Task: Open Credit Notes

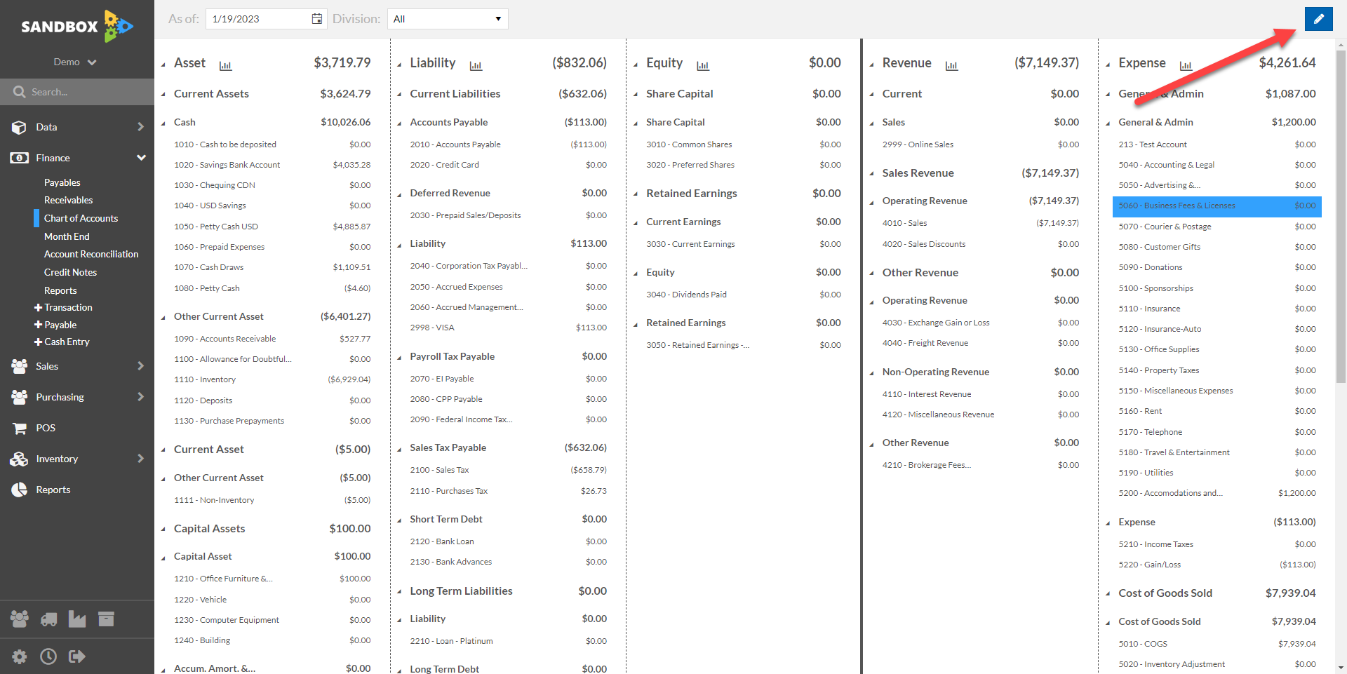Action: 70,272
